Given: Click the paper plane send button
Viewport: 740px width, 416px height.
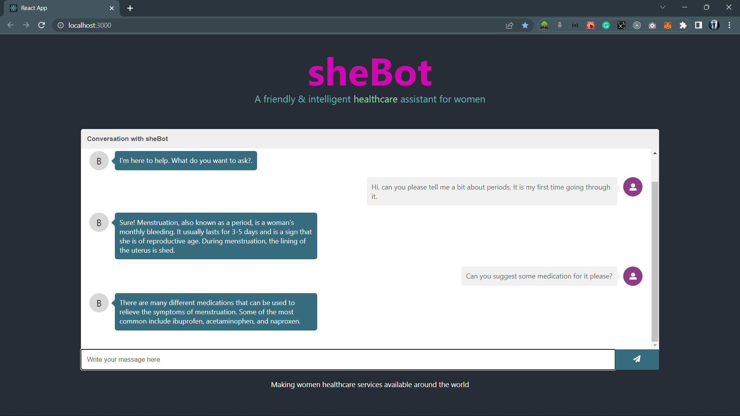Looking at the screenshot, I should pos(637,359).
